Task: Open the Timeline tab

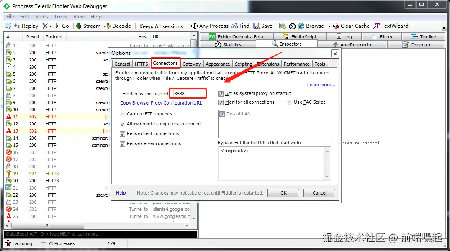Action: [x=423, y=36]
